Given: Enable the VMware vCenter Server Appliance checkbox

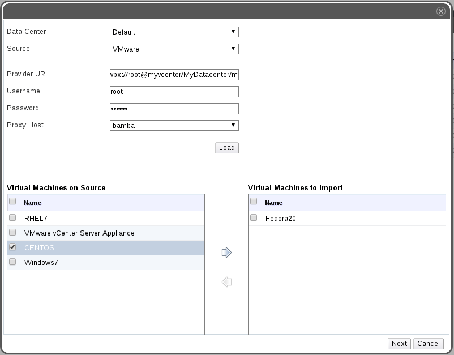Looking at the screenshot, I should click(x=12, y=232).
